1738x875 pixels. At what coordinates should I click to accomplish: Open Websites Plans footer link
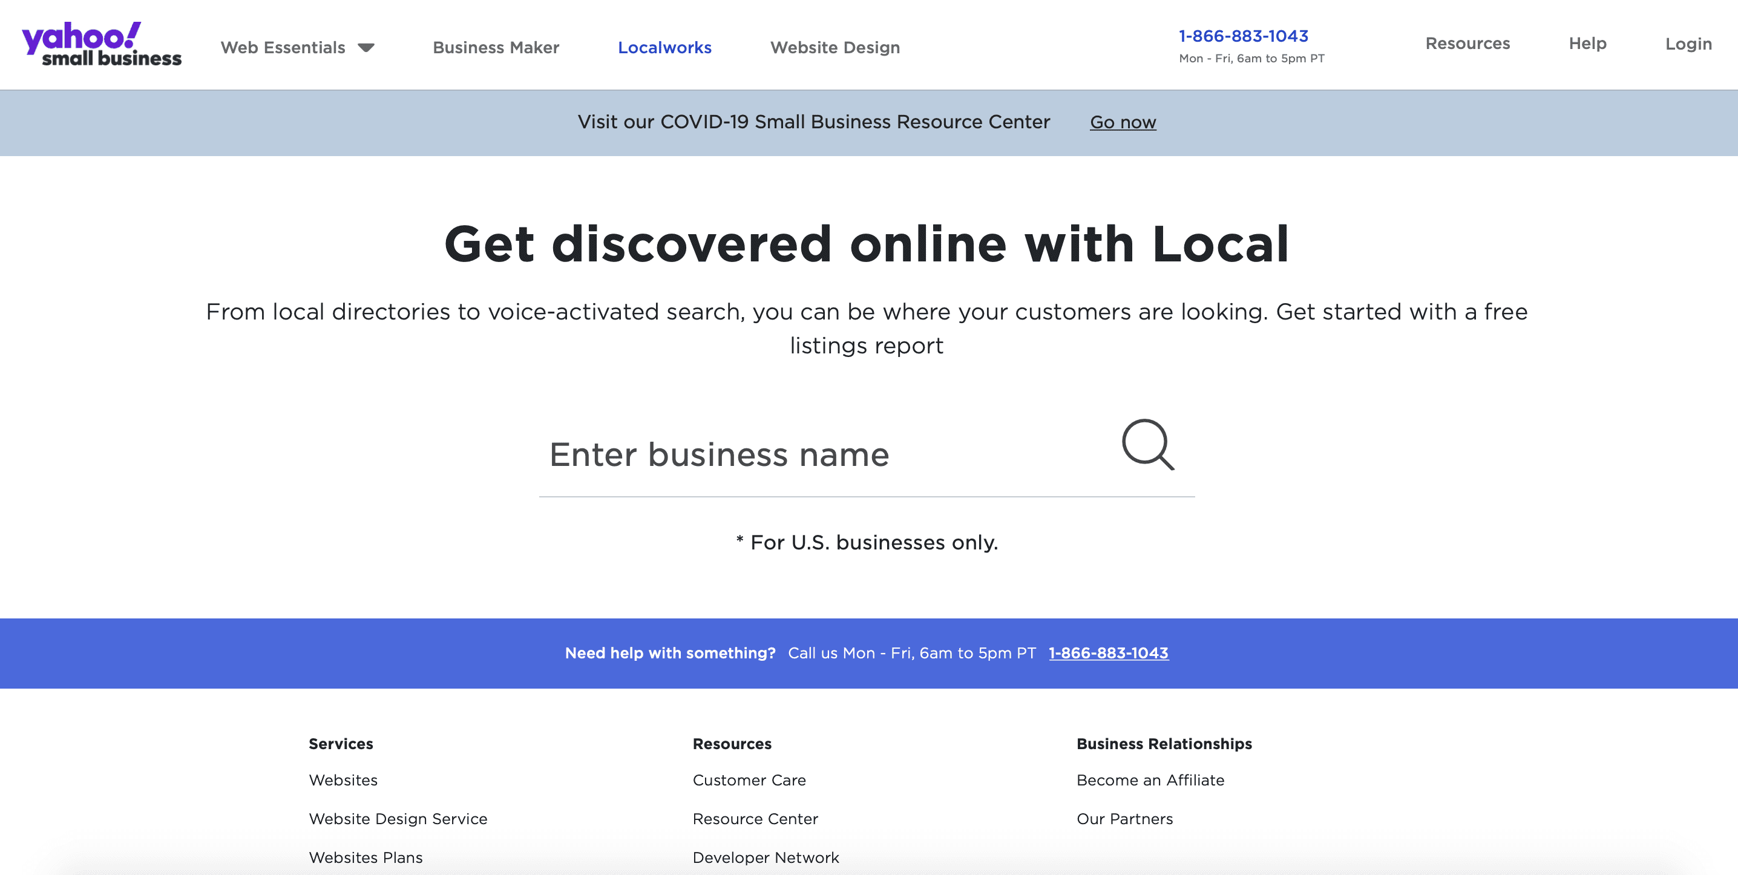click(366, 857)
